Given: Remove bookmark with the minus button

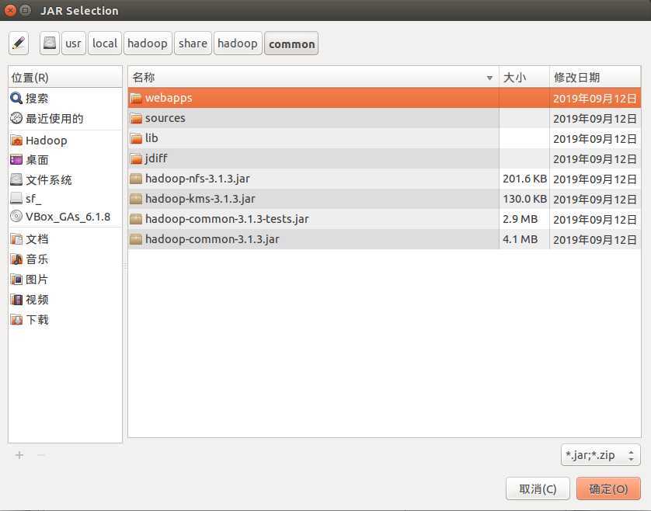Looking at the screenshot, I should (x=40, y=455).
